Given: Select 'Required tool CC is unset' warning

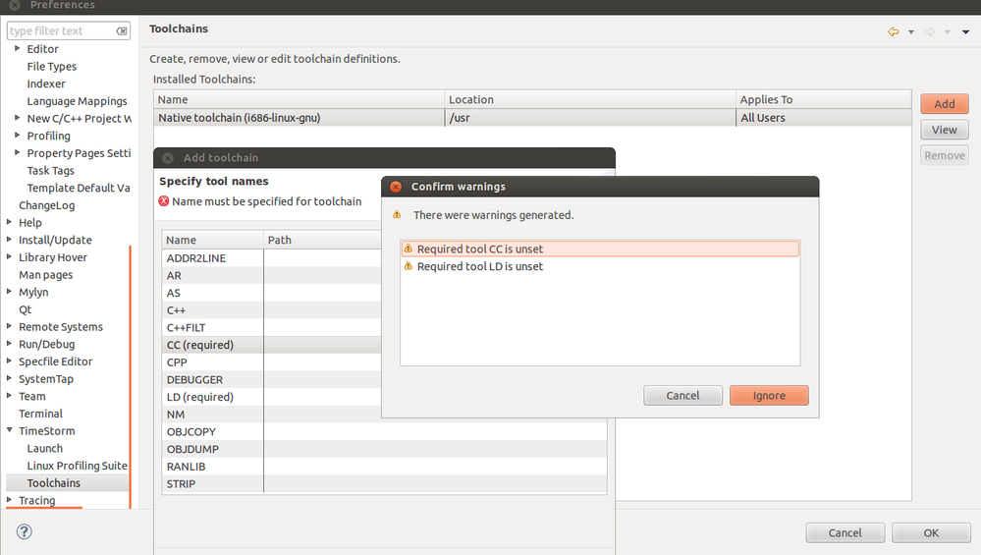Looking at the screenshot, I should [x=600, y=250].
